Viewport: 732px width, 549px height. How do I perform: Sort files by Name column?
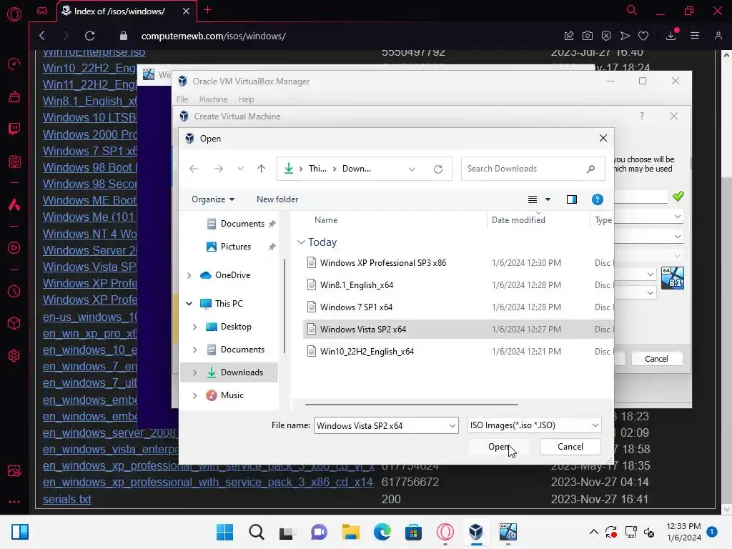tap(326, 220)
